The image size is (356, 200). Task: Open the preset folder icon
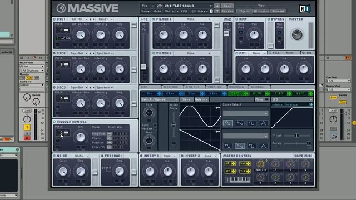pyautogui.click(x=160, y=6)
